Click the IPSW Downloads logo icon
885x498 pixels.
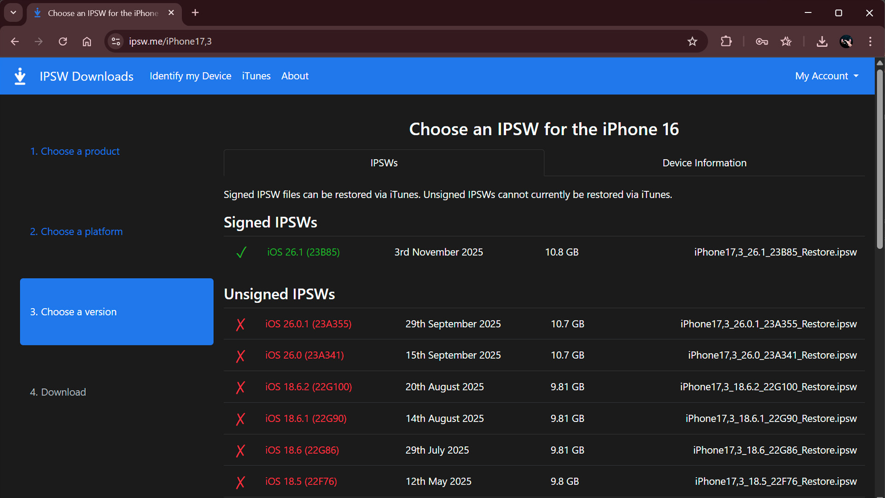click(x=20, y=76)
